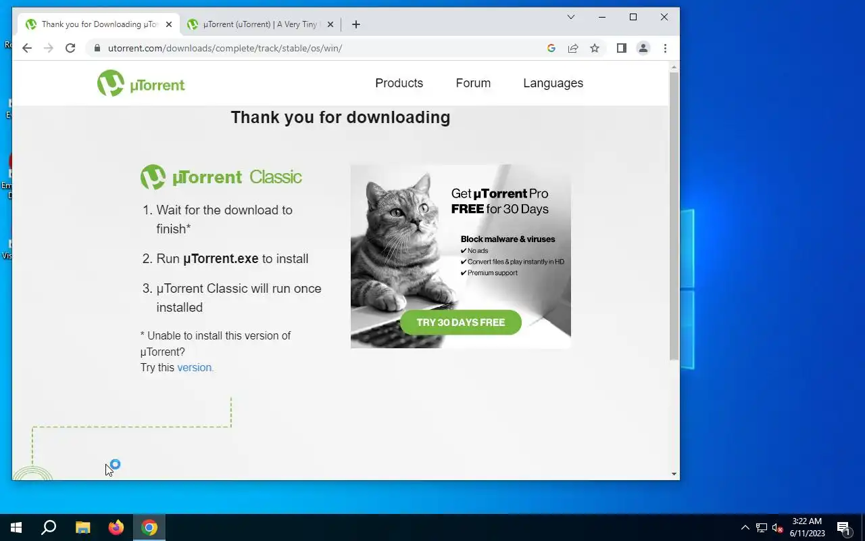The width and height of the screenshot is (865, 541).
Task: View site information lock icon
Action: [97, 48]
